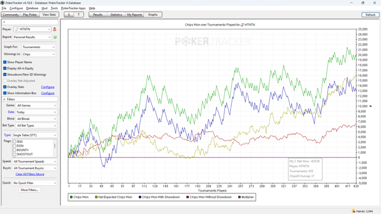Expand the Date filter dropdown
Viewport: 381px width, 214px height.
[36, 112]
